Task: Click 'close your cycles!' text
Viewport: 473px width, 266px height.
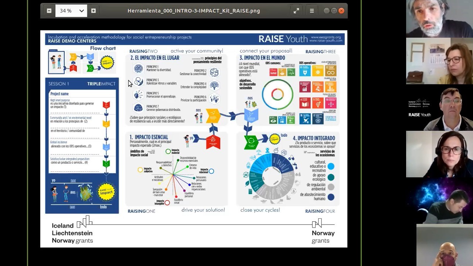Action: coord(260,210)
